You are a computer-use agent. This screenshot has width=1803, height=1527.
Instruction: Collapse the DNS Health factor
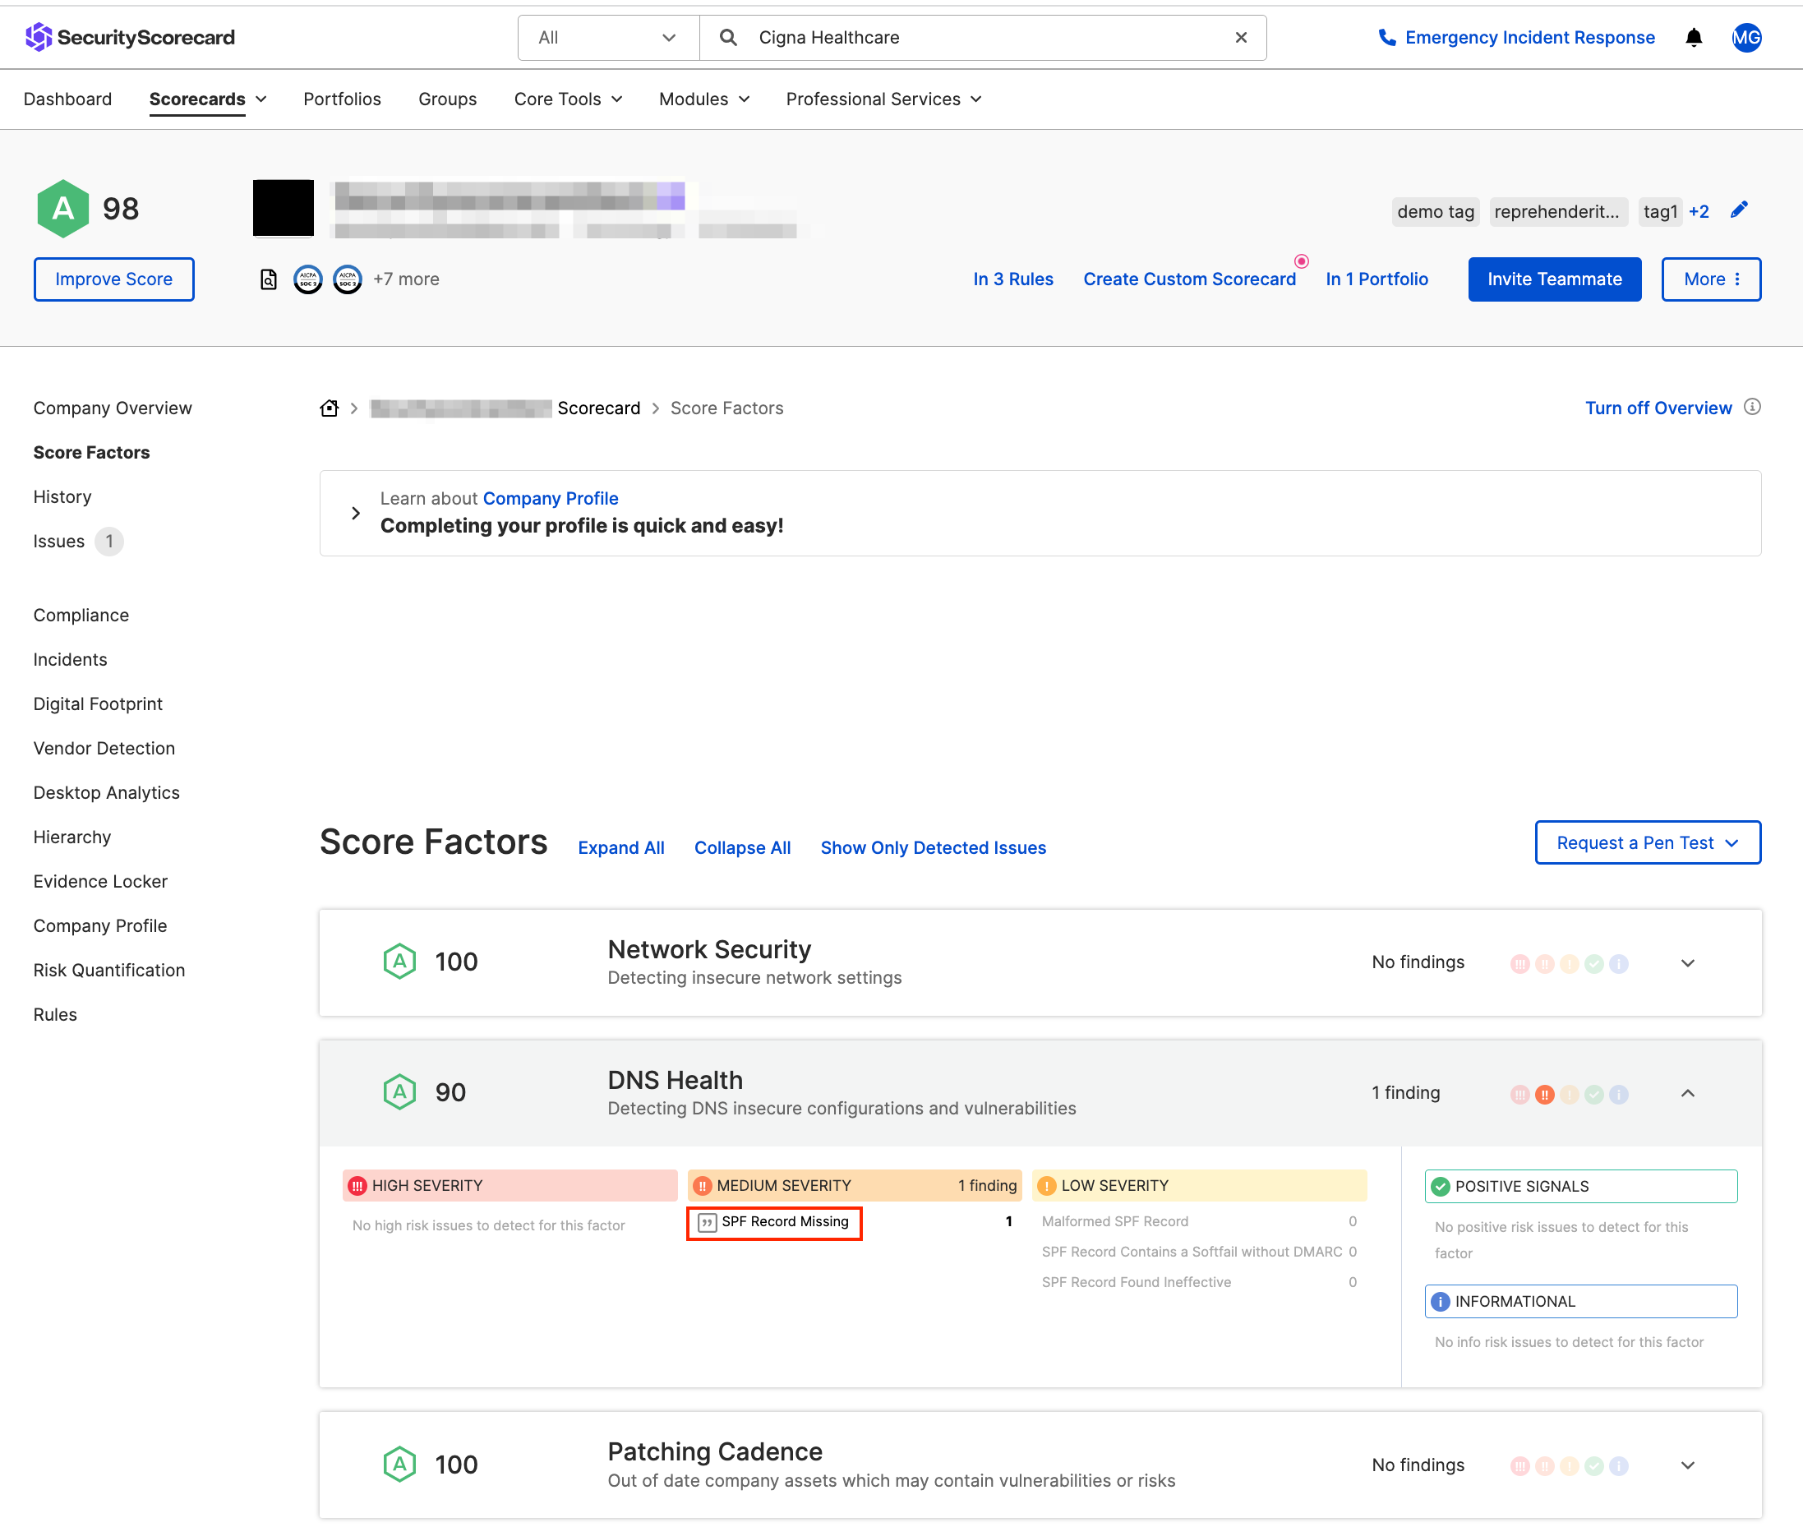point(1687,1093)
